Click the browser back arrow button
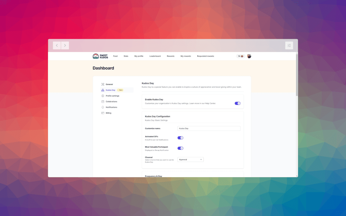This screenshot has width=346, height=216. pos(57,45)
